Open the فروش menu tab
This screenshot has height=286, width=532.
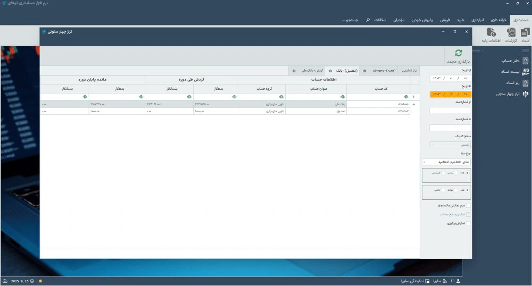(x=445, y=20)
